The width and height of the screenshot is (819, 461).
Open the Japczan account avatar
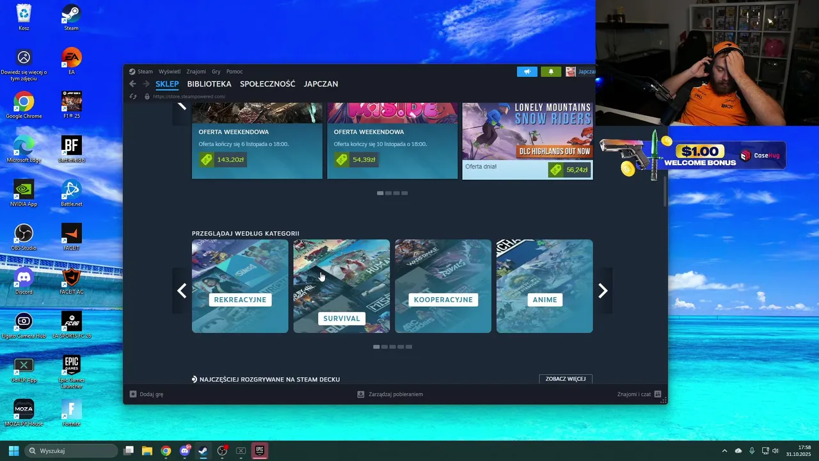coord(571,72)
